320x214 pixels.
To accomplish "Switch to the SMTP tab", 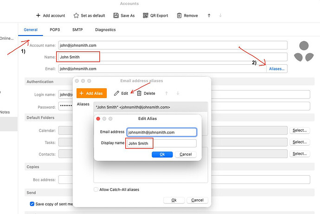I will click(x=77, y=30).
